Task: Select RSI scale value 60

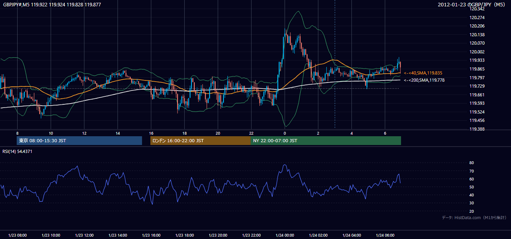Action: [x=471, y=179]
